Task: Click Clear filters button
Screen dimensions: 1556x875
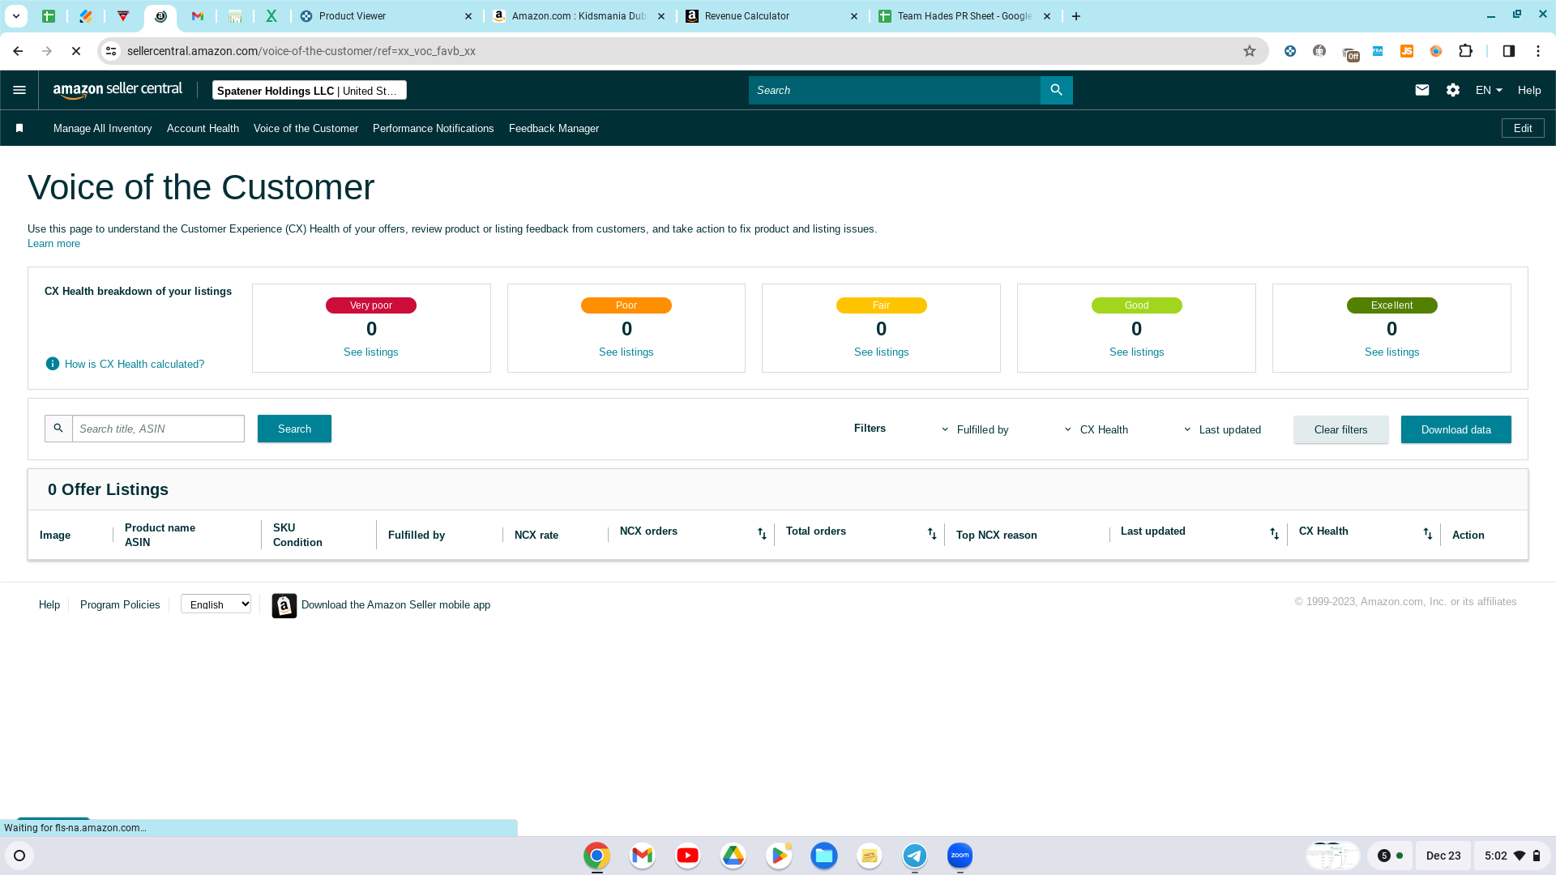Action: tap(1340, 429)
